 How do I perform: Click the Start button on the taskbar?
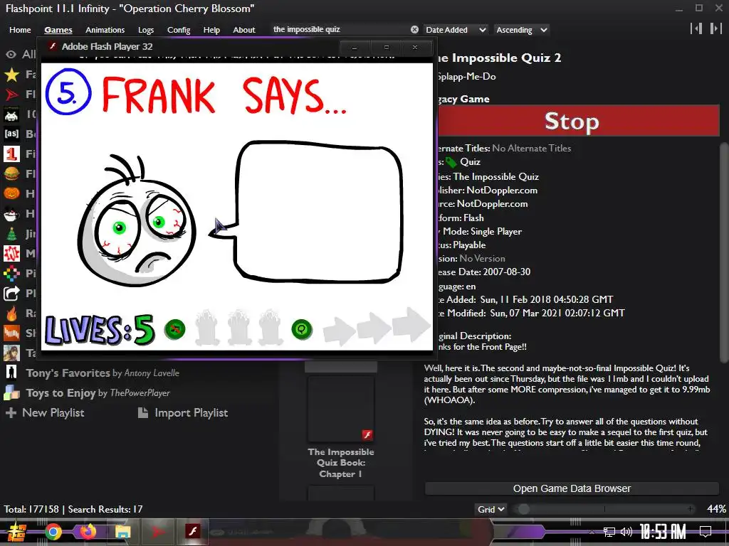click(x=16, y=532)
